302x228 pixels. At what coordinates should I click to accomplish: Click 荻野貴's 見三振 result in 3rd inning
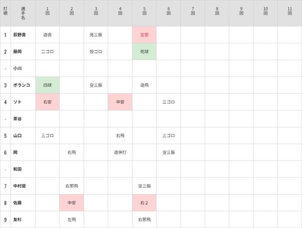point(96,35)
